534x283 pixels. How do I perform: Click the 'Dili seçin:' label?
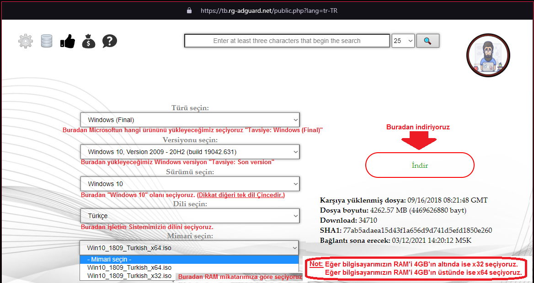[190, 203]
